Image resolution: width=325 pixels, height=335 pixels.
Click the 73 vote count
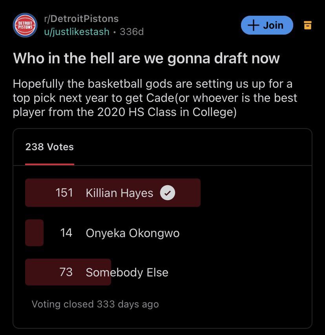click(66, 272)
